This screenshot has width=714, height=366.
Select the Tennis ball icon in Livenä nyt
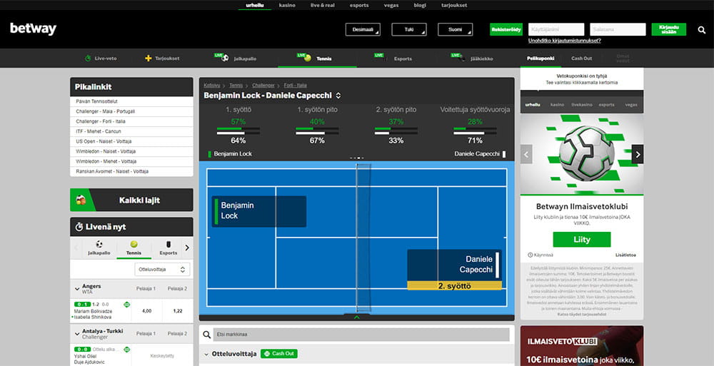pos(134,245)
